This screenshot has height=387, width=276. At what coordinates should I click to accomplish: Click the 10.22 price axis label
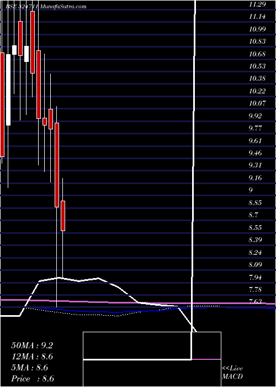tap(257, 91)
